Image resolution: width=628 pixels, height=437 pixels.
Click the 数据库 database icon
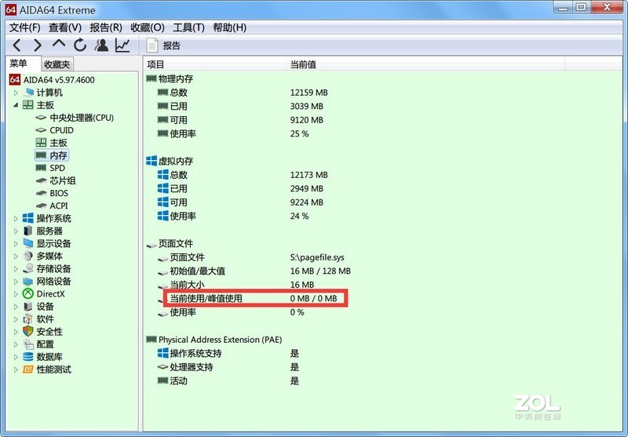click(x=28, y=356)
